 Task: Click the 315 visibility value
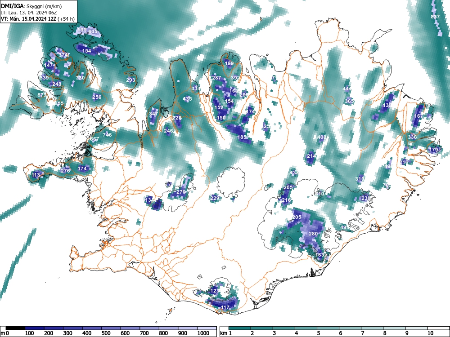(x=360, y=179)
